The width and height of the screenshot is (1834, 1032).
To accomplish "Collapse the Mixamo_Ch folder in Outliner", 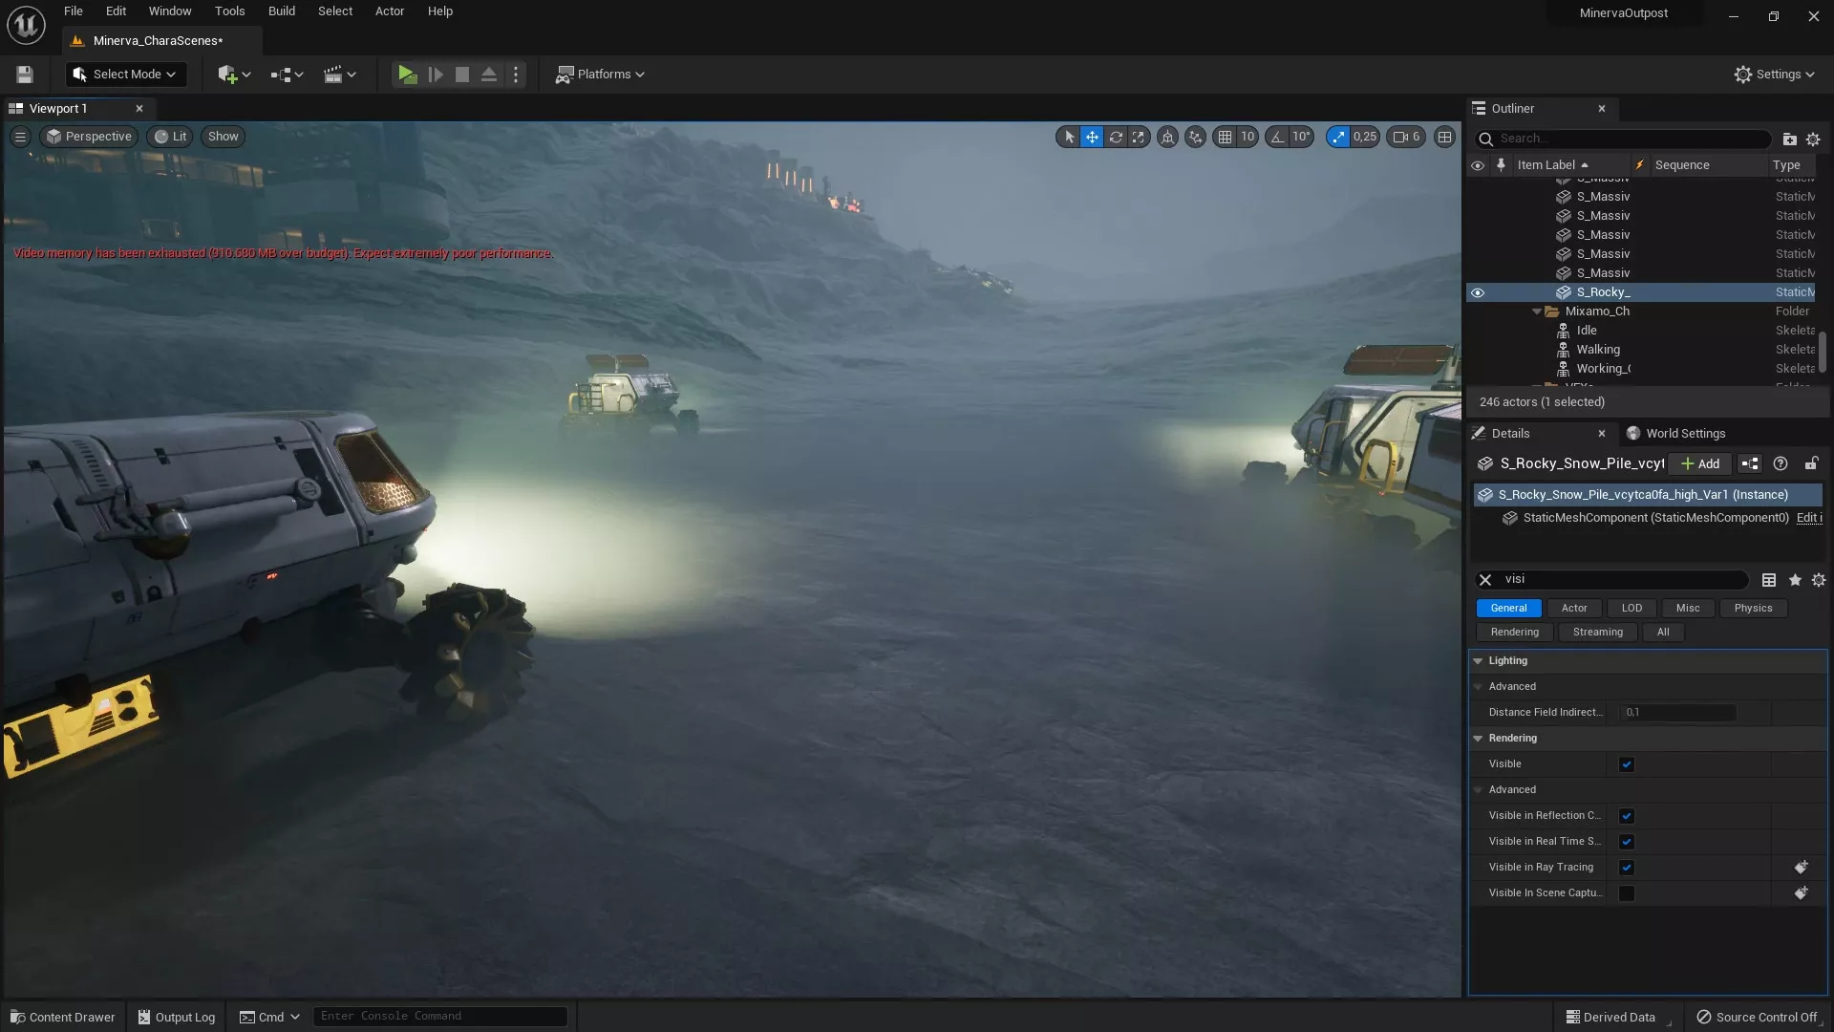I will coord(1537,312).
